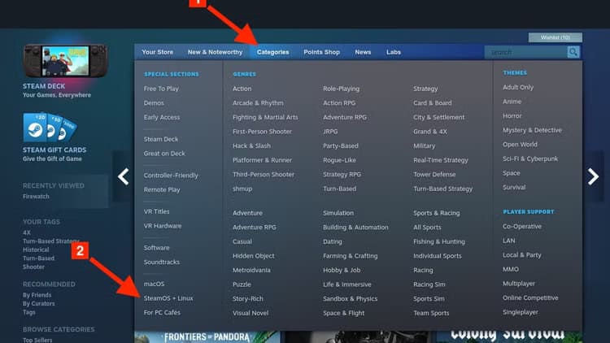The width and height of the screenshot is (610, 343).
Task: Select SteamOS + Linux category
Action: click(168, 298)
